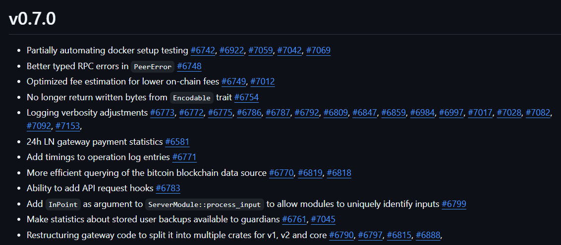Screen dimensions: 561x245
Task: Open pull request link #7069
Action: (319, 51)
